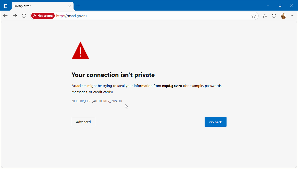Open the browser profile avatar menu
Screen dimensions: 298x169
[x=283, y=16]
